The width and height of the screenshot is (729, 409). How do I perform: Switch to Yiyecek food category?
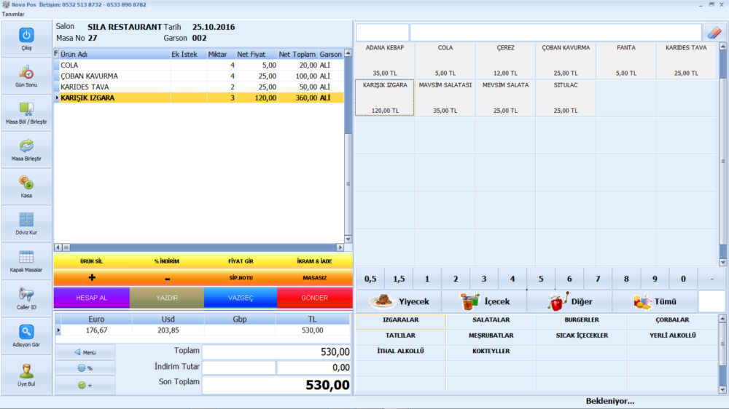(x=399, y=301)
